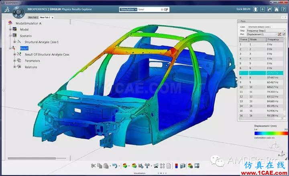Switch to New Tab 1
The image size is (289, 176).
pos(33,17)
